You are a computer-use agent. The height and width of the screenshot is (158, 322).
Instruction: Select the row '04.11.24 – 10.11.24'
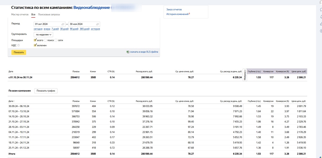(x=157, y=132)
